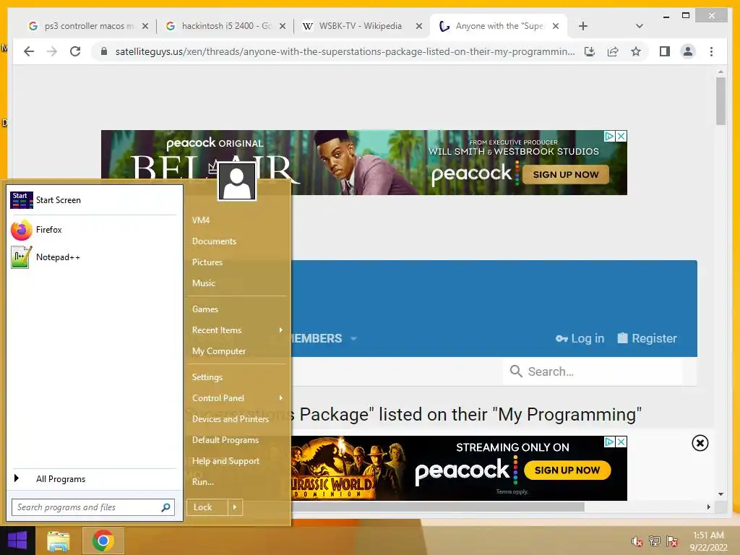Click the share page icon
740x555 pixels.
613,51
